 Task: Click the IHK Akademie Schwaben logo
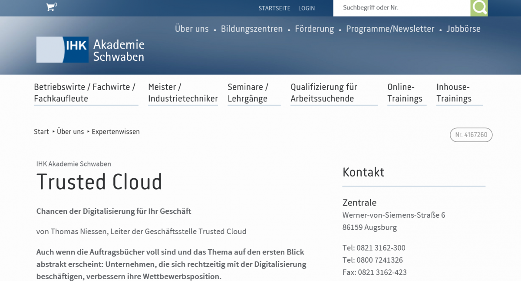click(x=90, y=49)
